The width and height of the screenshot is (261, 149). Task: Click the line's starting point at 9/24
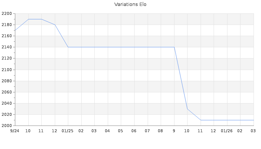pos(15,30)
